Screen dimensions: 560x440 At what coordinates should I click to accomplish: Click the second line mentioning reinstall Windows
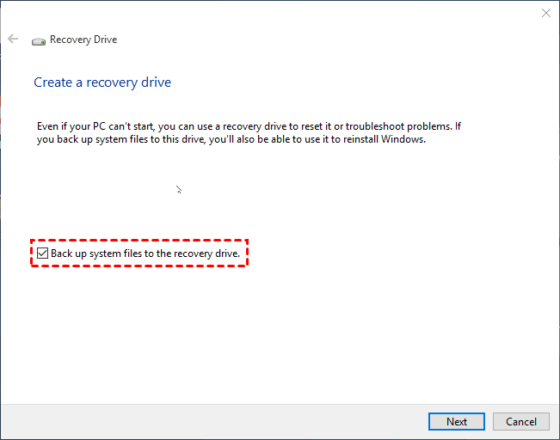[231, 139]
